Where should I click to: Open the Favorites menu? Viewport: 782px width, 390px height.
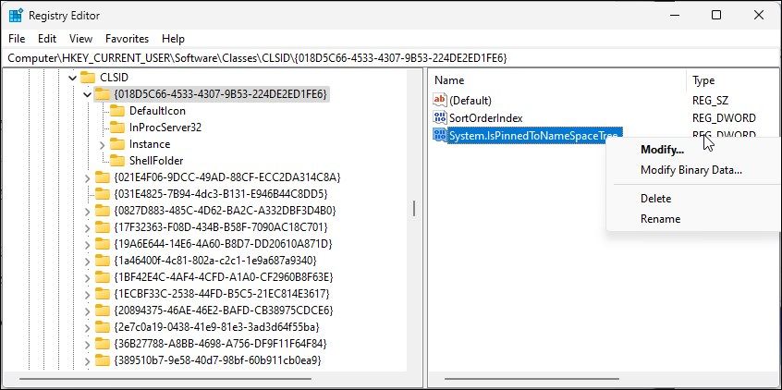tap(128, 39)
